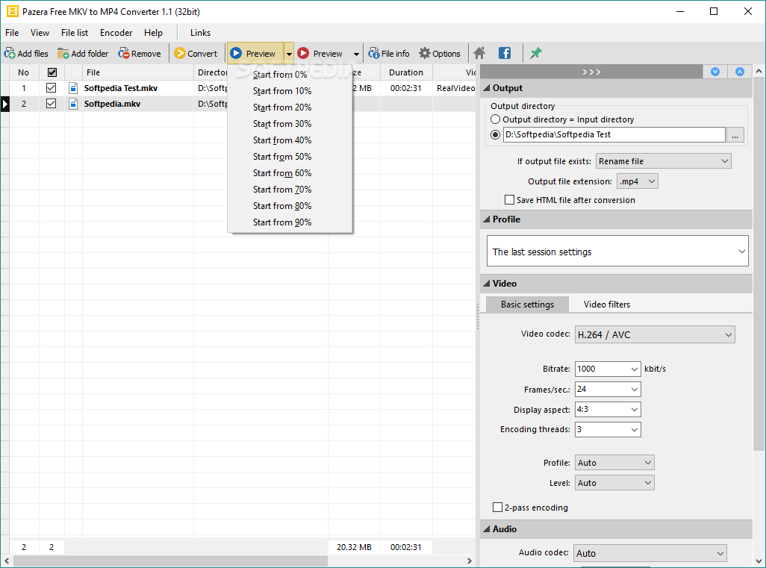Viewport: 766px width, 568px height.
Task: Open Options gear in toolbar
Action: [440, 53]
